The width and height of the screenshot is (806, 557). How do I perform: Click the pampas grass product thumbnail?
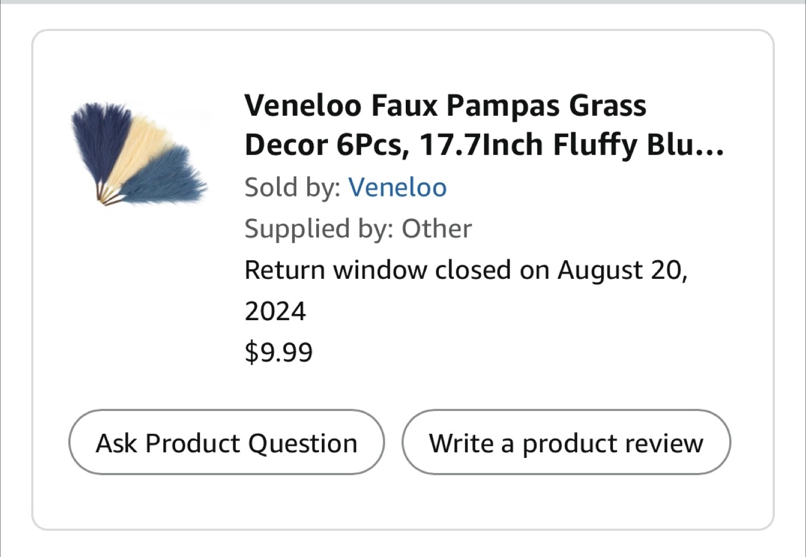(x=139, y=153)
